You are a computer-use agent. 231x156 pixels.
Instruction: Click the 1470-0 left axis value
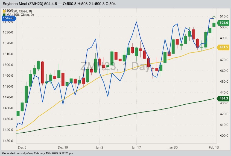(x=8, y=97)
